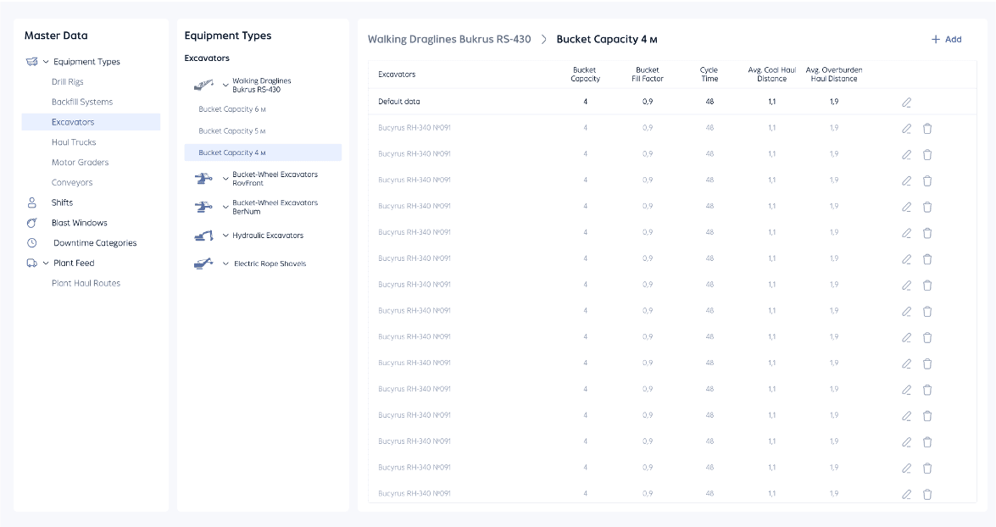Screen dimensions: 996x527
Task: Collapse the Equipment Types tree section
Action: point(46,62)
